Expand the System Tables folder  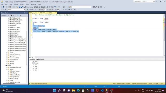(9, 71)
